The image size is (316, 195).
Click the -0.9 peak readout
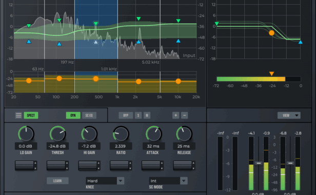266,133
